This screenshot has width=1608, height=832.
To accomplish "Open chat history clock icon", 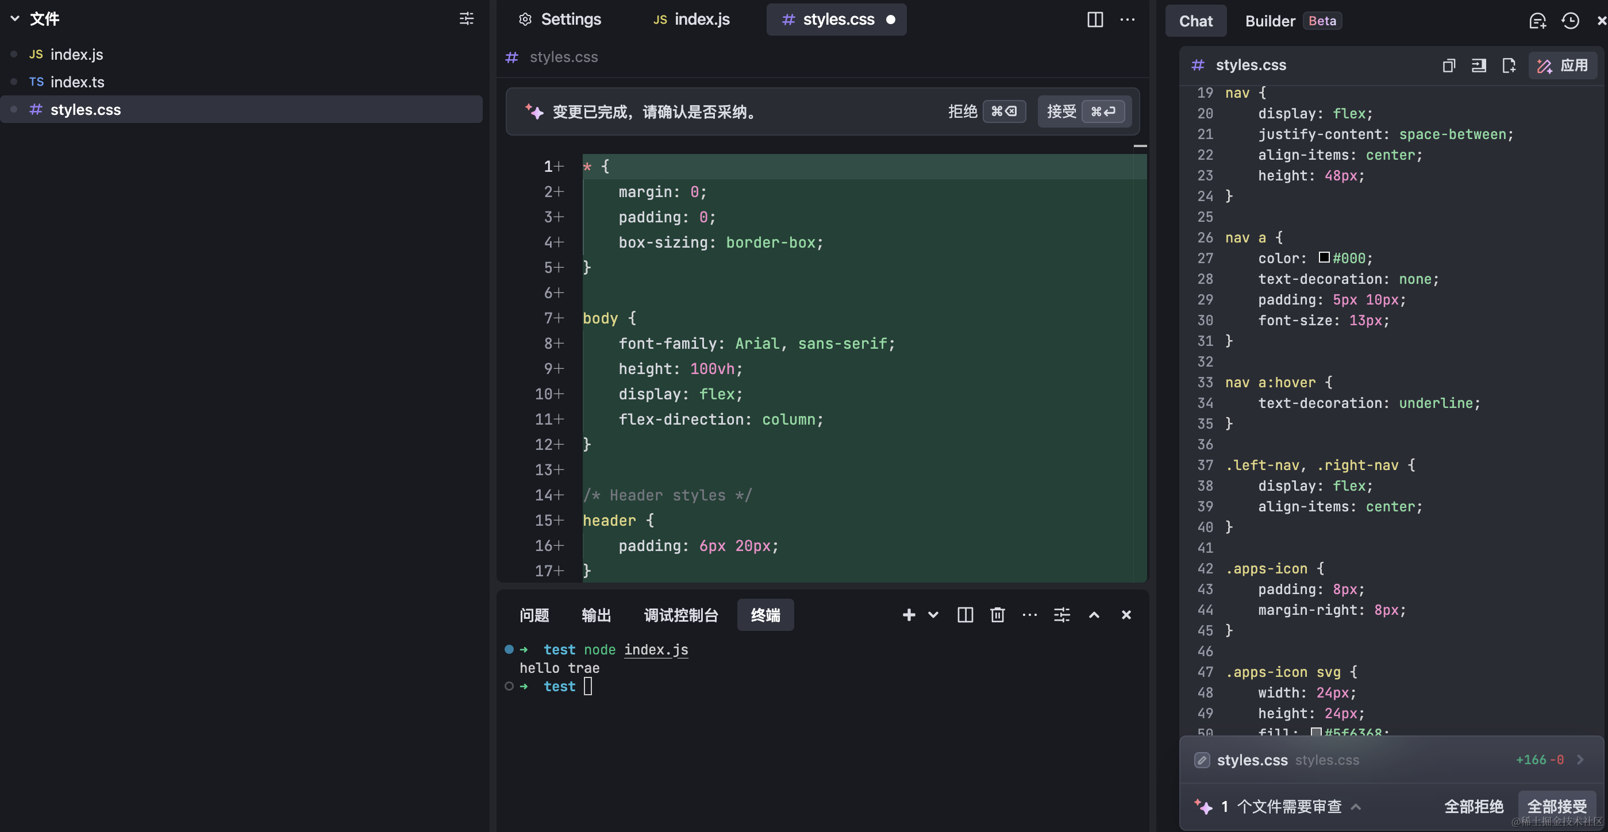I will click(x=1570, y=21).
